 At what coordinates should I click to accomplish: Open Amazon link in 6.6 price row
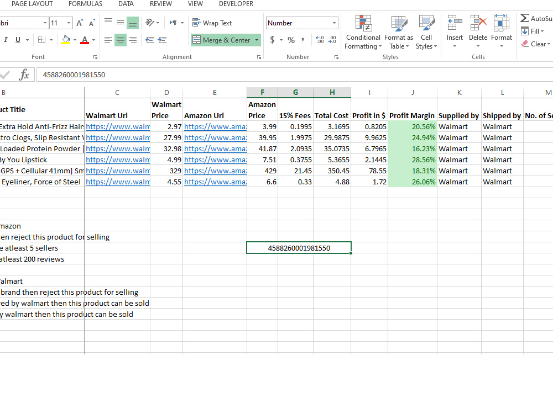click(x=215, y=182)
